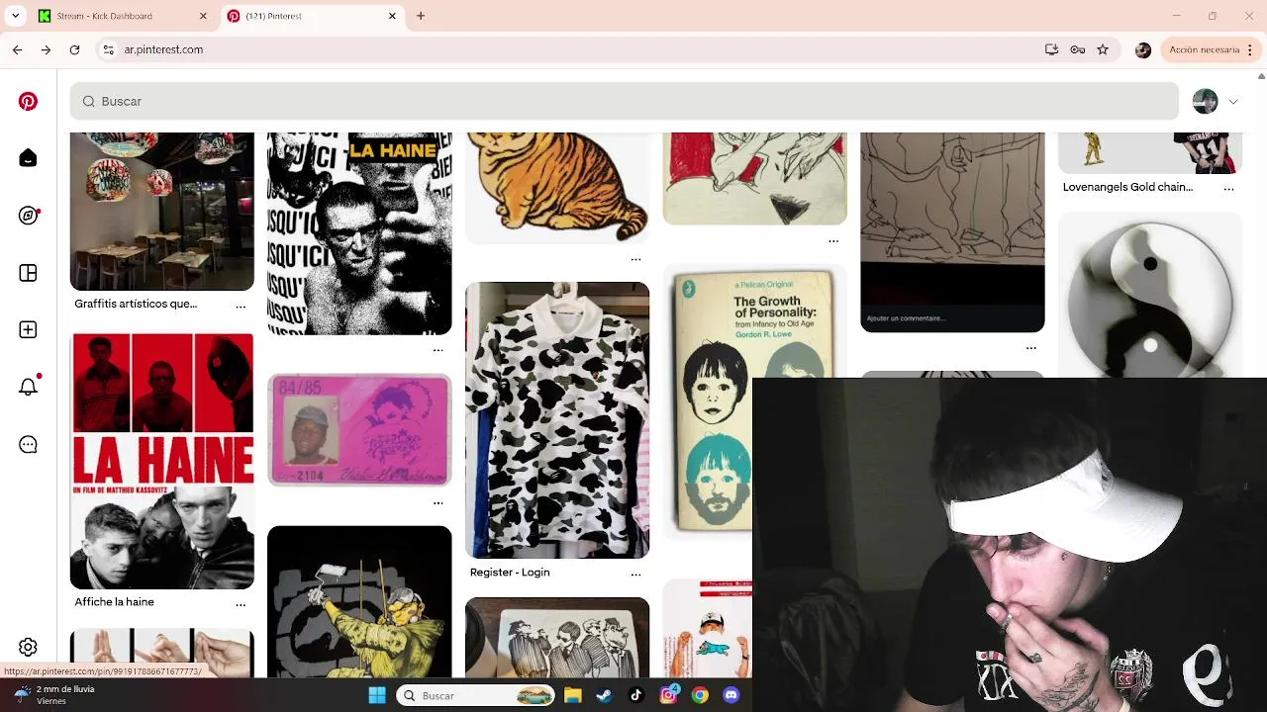1267x712 pixels.
Task: Launch Steam from taskbar
Action: [x=604, y=695]
